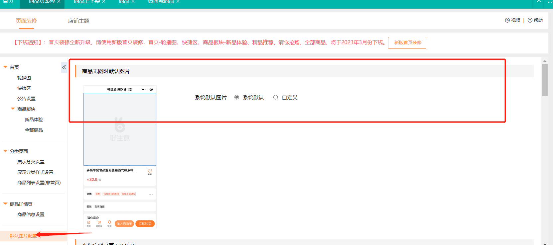
Task: Click the 领券满100减10 coupon tag in preview
Action: (x=111, y=194)
